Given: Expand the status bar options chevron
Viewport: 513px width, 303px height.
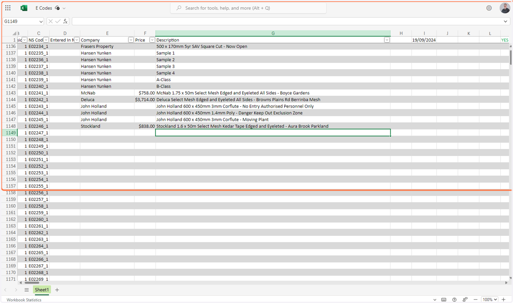Looking at the screenshot, I should [x=435, y=300].
